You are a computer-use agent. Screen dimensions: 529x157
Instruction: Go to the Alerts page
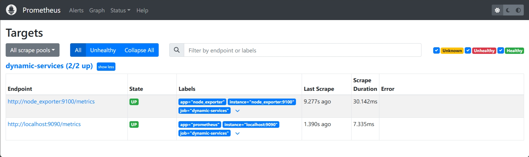76,10
